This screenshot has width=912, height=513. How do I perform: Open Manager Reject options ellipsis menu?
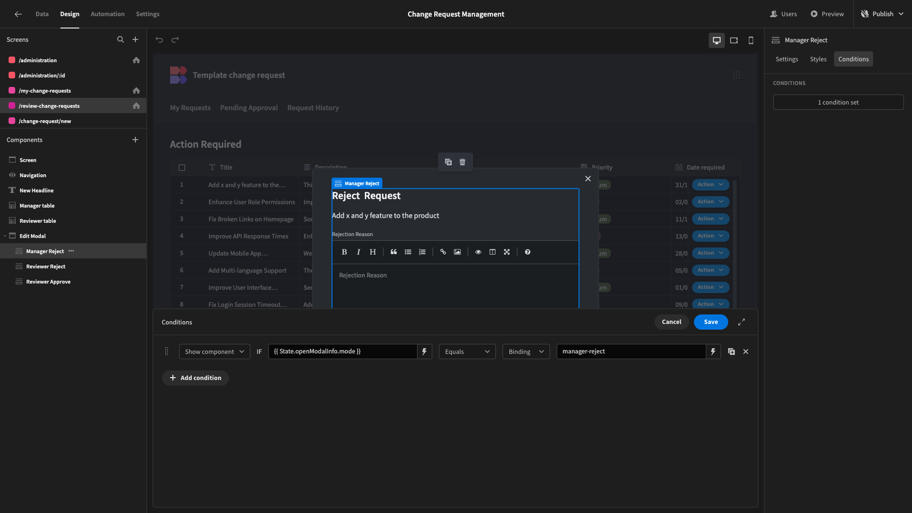click(x=71, y=251)
